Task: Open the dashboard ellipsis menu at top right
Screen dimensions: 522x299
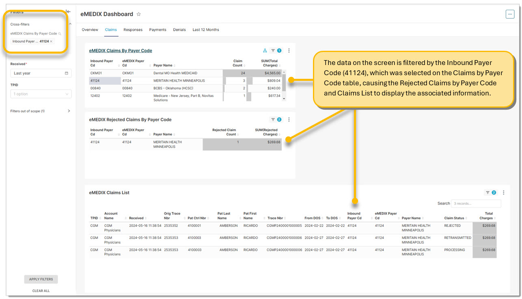Action: [510, 14]
